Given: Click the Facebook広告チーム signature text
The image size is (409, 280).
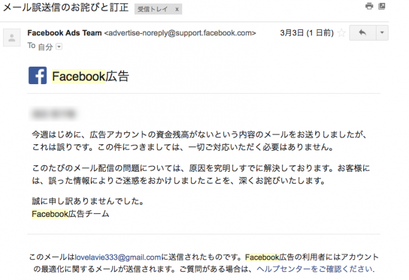Looking at the screenshot, I should pos(70,214).
